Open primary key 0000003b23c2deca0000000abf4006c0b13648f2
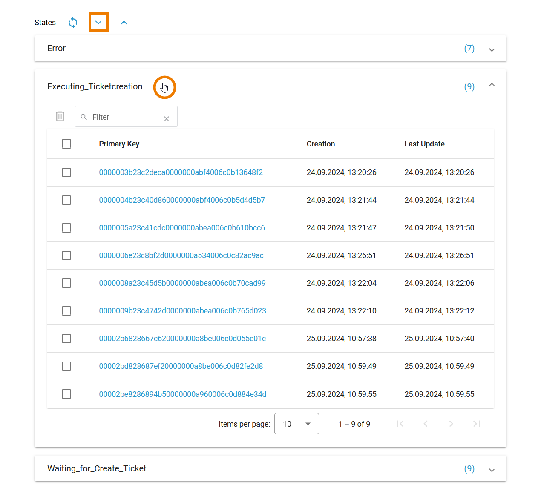The width and height of the screenshot is (541, 488). (181, 172)
